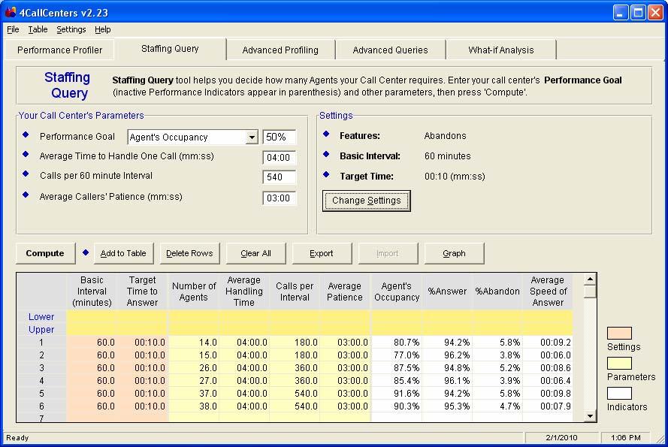Click the Indicators legend white swatch
Image resolution: width=668 pixels, height=447 pixels.
tap(619, 394)
